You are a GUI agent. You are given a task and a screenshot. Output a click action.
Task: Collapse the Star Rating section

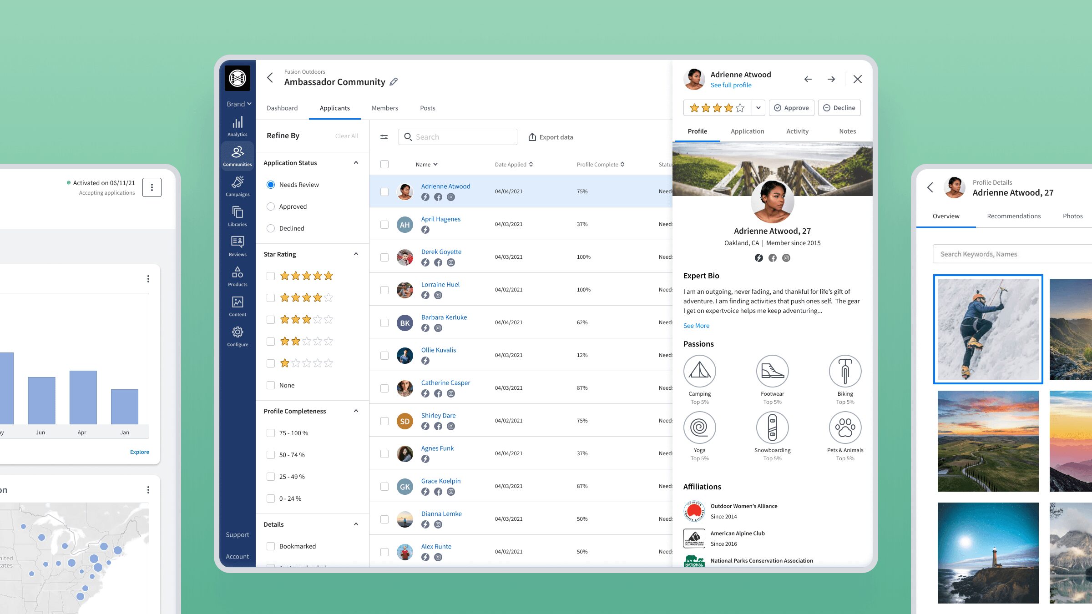pyautogui.click(x=356, y=254)
